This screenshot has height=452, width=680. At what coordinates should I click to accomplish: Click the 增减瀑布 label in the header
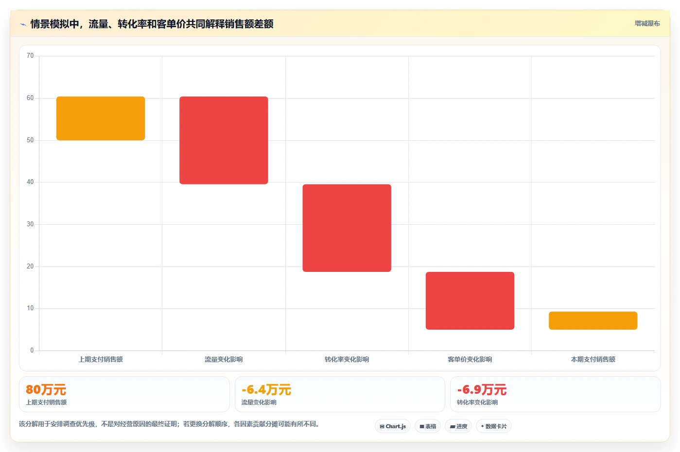pos(647,23)
